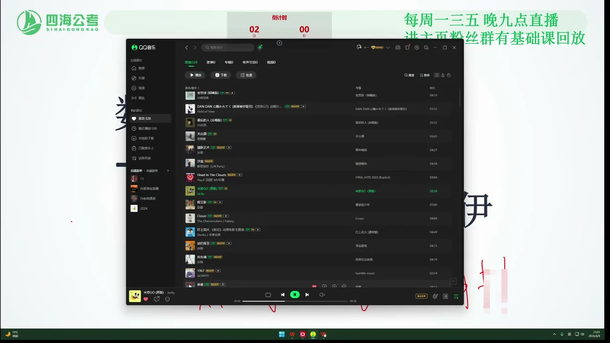Image resolution: width=610 pixels, height=343 pixels.
Task: Select song 1967 by GONTITI
Action: [x=201, y=271]
